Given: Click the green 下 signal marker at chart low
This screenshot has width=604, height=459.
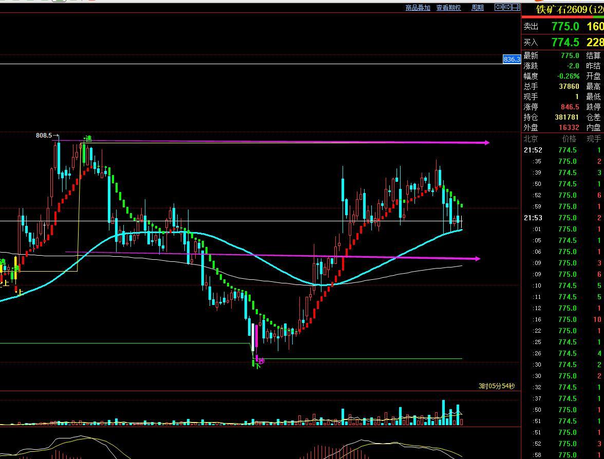Looking at the screenshot, I should coord(258,366).
